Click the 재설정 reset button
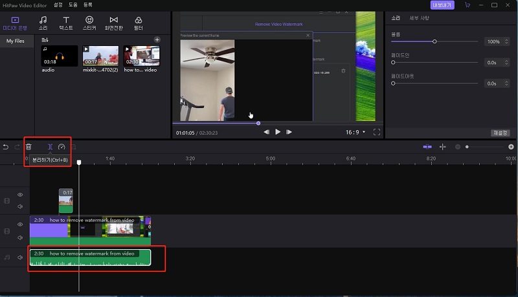The width and height of the screenshot is (518, 297). (x=501, y=133)
